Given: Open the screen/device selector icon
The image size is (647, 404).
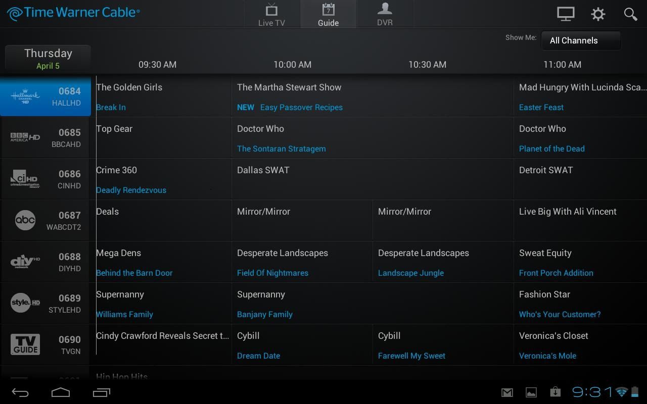Looking at the screenshot, I should pyautogui.click(x=565, y=14).
